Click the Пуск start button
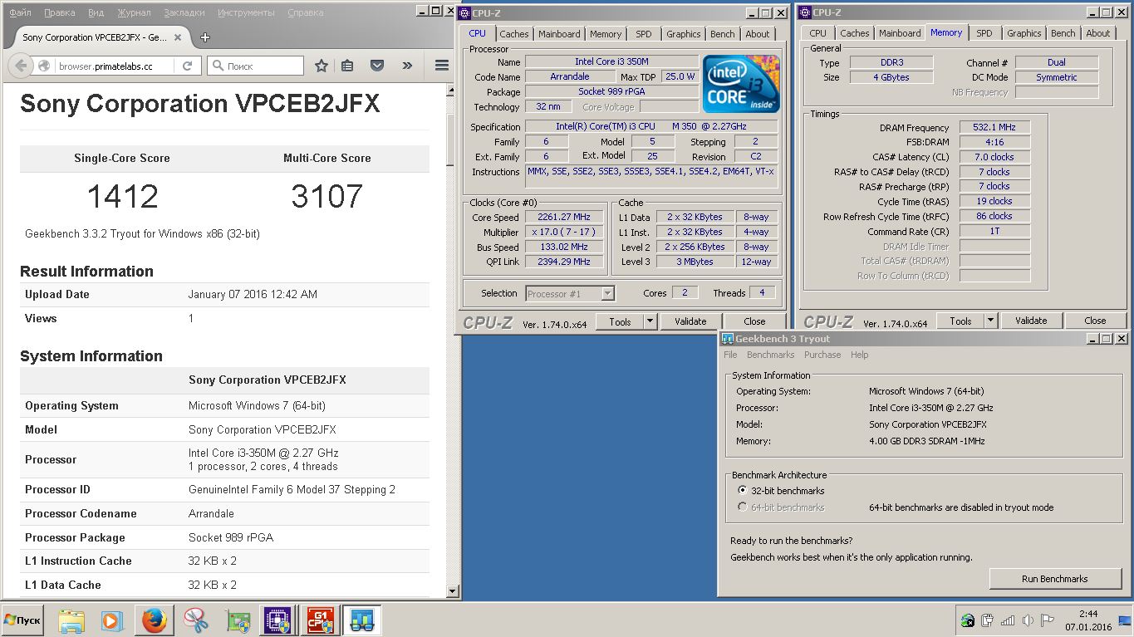Viewport: 1134px width, 637px height. coord(22,620)
